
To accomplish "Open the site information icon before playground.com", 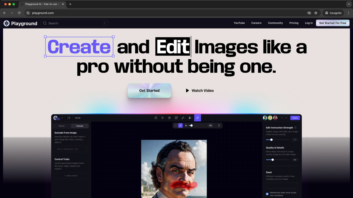I will tap(28, 13).
